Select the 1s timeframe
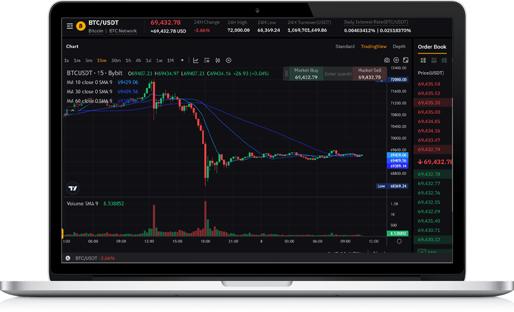Viewport: 514px width, 312px height. [66, 60]
